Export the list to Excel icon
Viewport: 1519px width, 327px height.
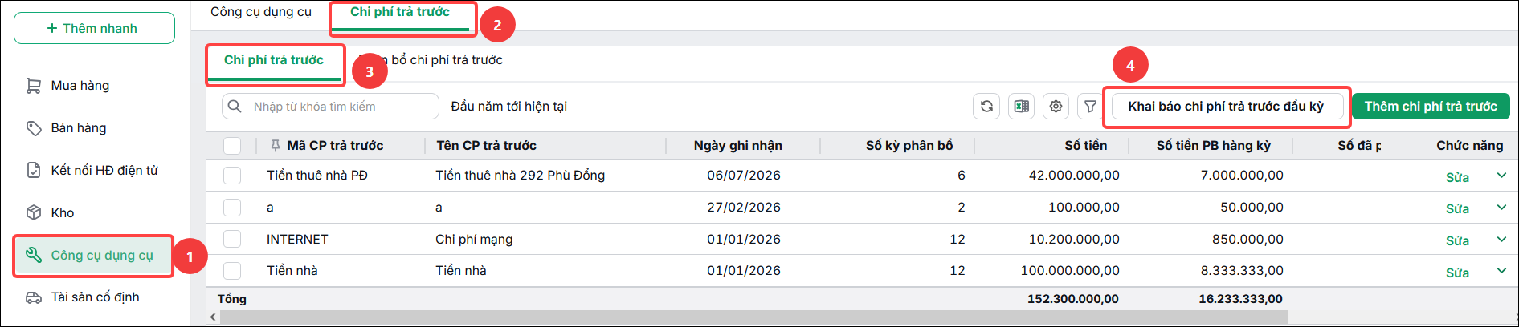tap(1021, 106)
